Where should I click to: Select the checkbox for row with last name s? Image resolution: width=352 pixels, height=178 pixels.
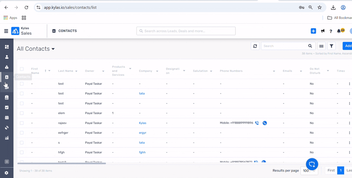[22, 142]
